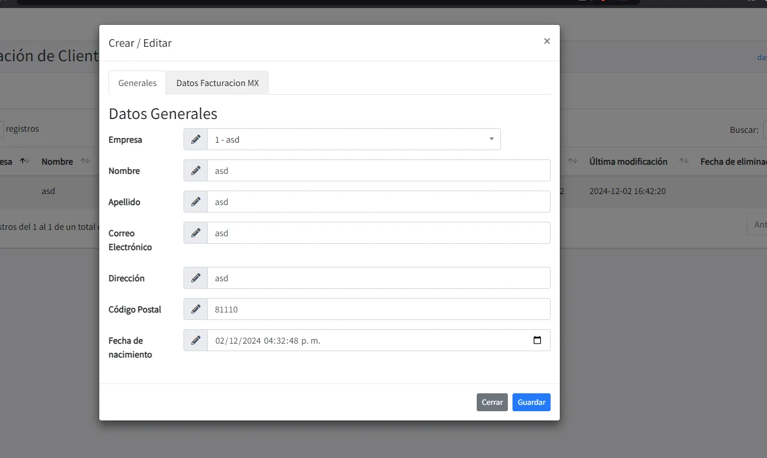Click the pencil icon beside Correo Electrónico
The image size is (767, 458).
pos(196,233)
